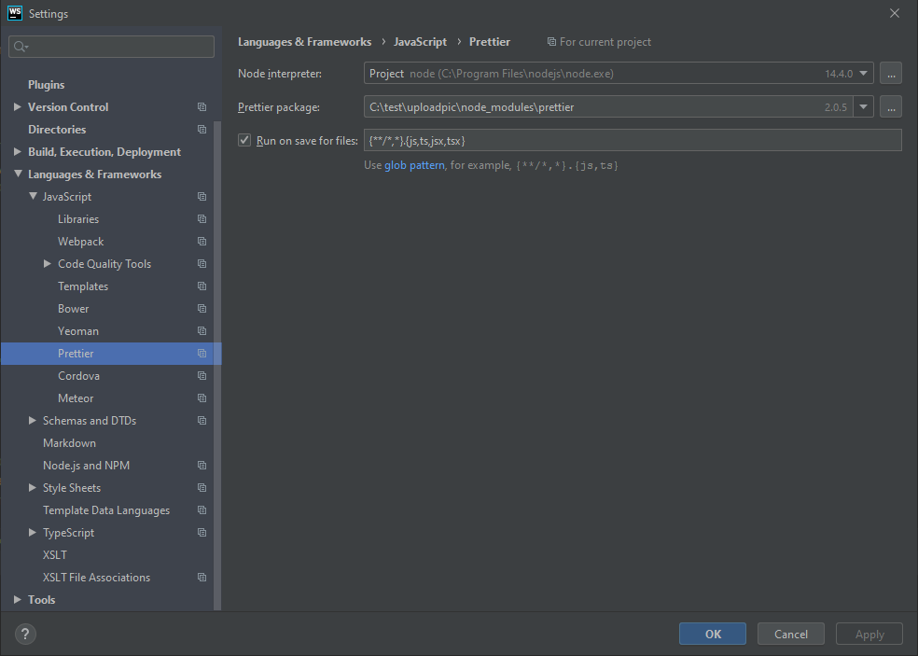The width and height of the screenshot is (918, 656).
Task: Open the Prettier package dropdown arrow
Action: (x=863, y=107)
